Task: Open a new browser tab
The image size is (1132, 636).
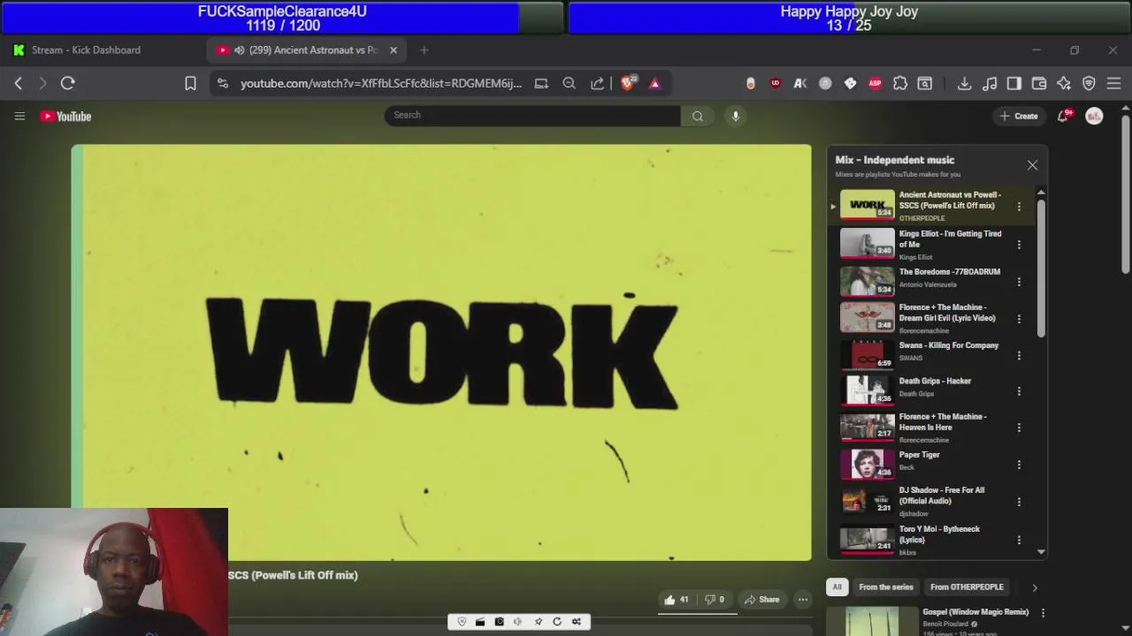Action: (424, 50)
